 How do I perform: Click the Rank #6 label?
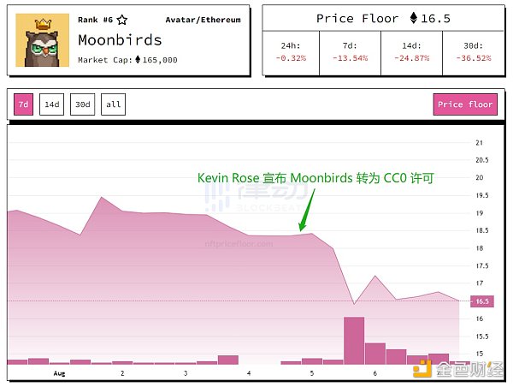coord(96,20)
